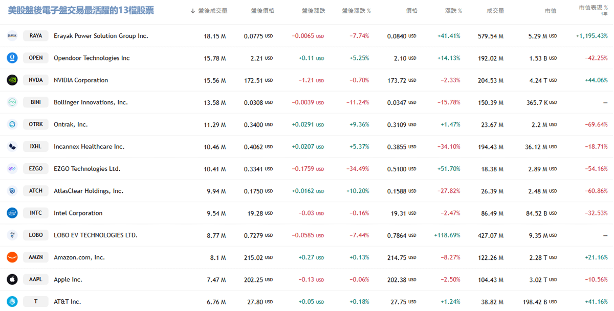Open Bollinger Innovations, Inc. name link
The image size is (614, 311).
[x=91, y=102]
